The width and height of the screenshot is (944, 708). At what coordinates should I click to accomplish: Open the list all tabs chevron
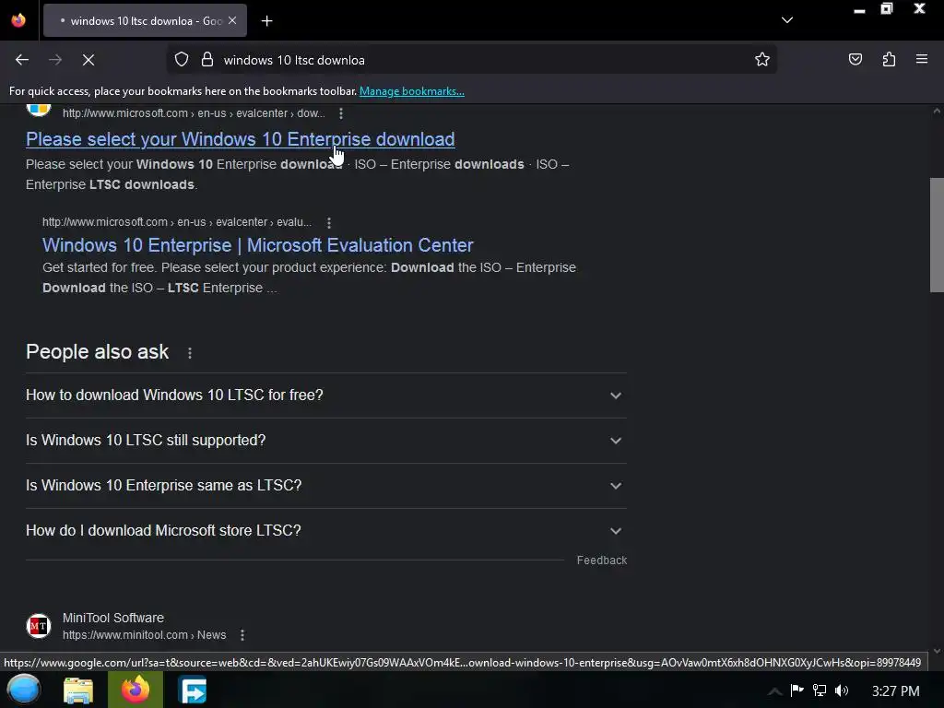tap(787, 20)
